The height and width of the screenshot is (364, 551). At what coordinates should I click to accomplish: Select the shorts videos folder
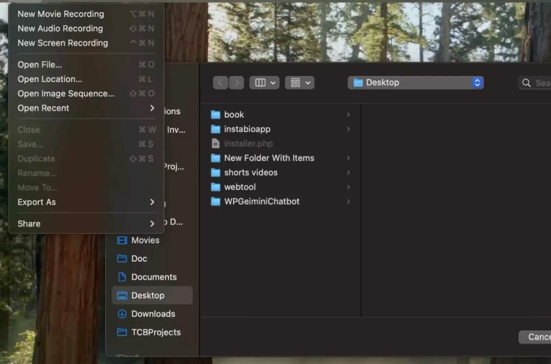[x=281, y=173]
